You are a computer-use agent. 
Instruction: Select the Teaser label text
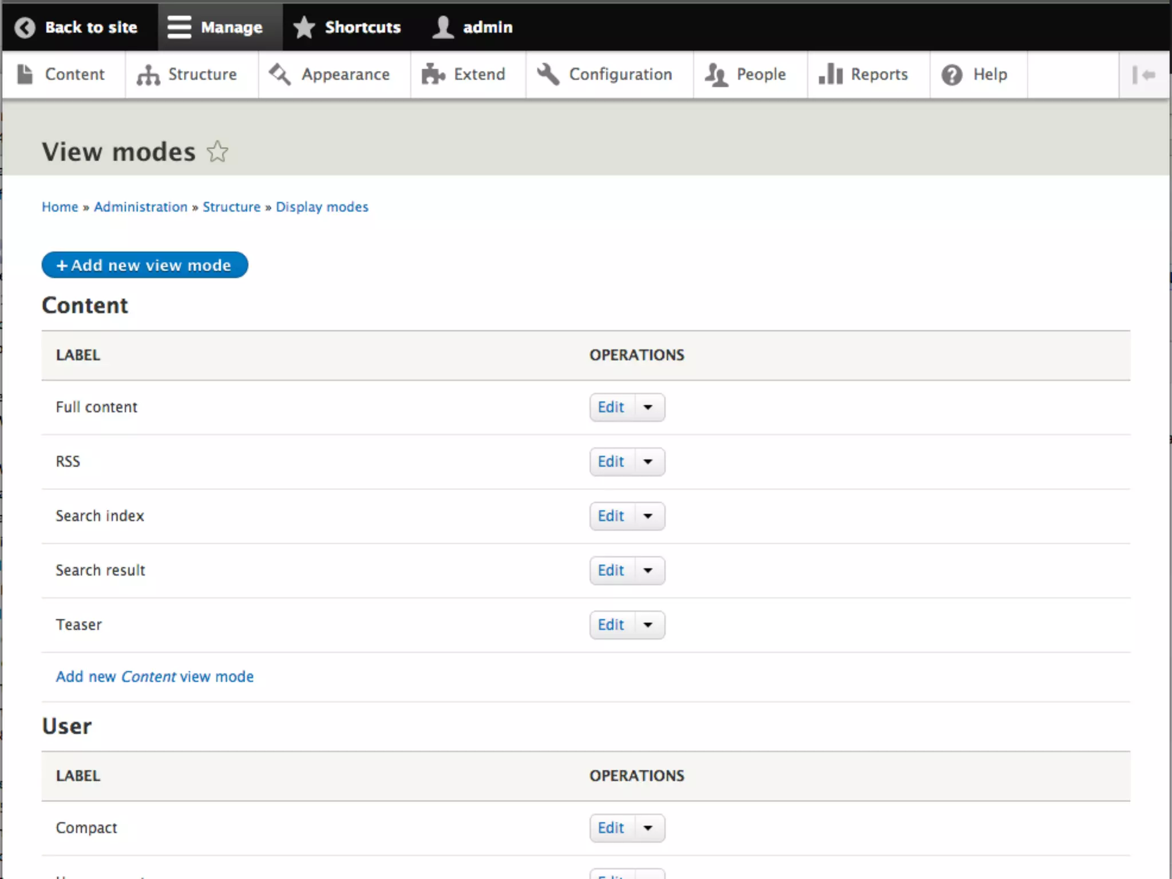(x=79, y=625)
